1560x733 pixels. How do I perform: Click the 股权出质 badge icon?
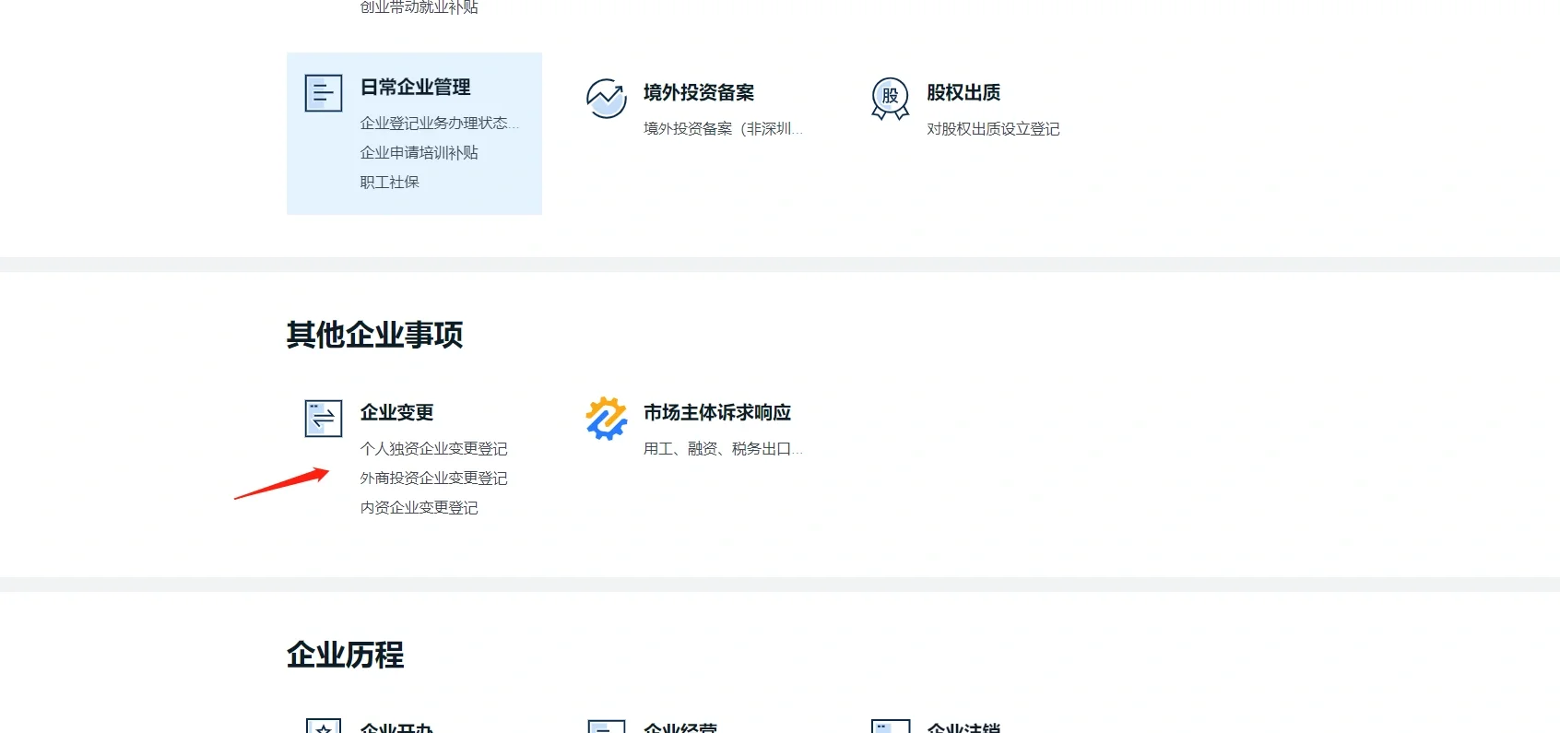pyautogui.click(x=890, y=99)
